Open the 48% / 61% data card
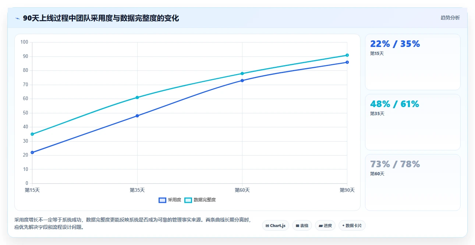475x245 pixels. (x=412, y=122)
